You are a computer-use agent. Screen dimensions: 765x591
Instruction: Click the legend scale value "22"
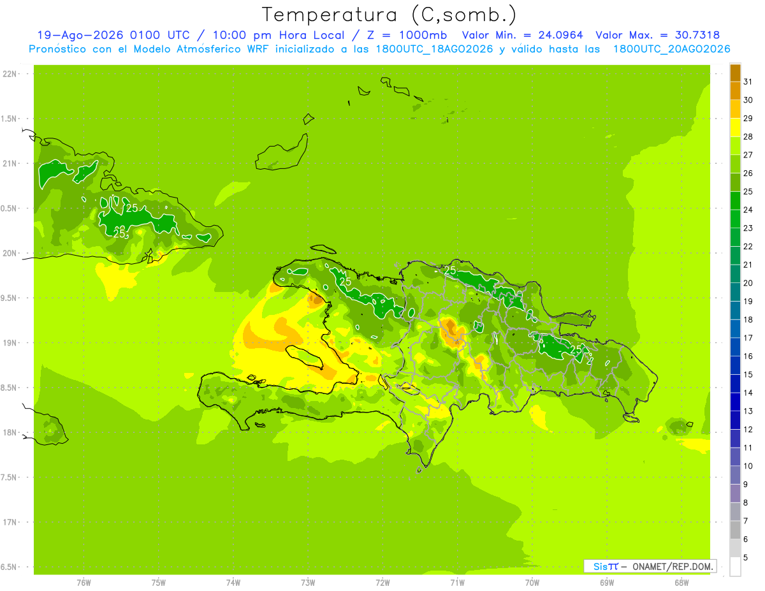pos(748,247)
